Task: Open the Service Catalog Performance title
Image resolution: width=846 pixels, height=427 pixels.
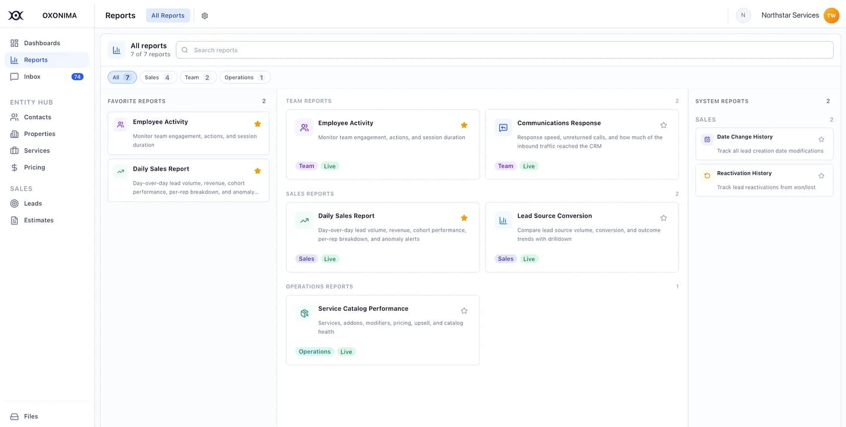Action: [x=363, y=309]
